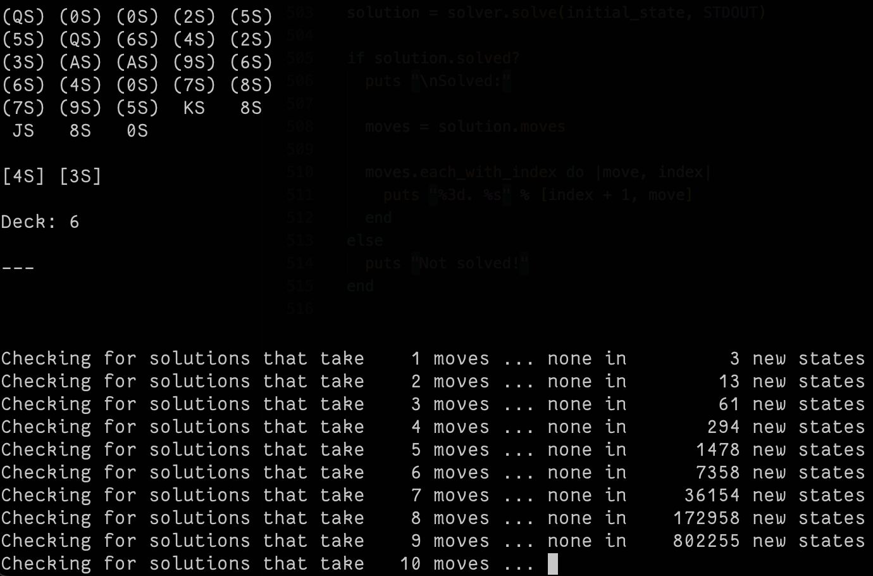Click the '1 moves' text in first log line
Image resolution: width=873 pixels, height=576 pixels.
pyautogui.click(x=450, y=358)
